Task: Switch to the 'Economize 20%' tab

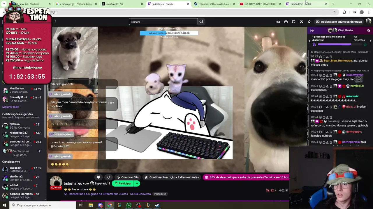Action: [x=214, y=4]
